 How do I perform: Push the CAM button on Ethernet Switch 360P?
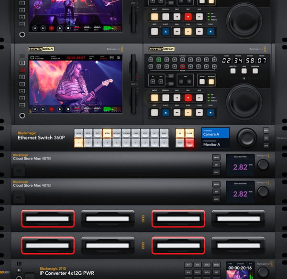(136, 133)
